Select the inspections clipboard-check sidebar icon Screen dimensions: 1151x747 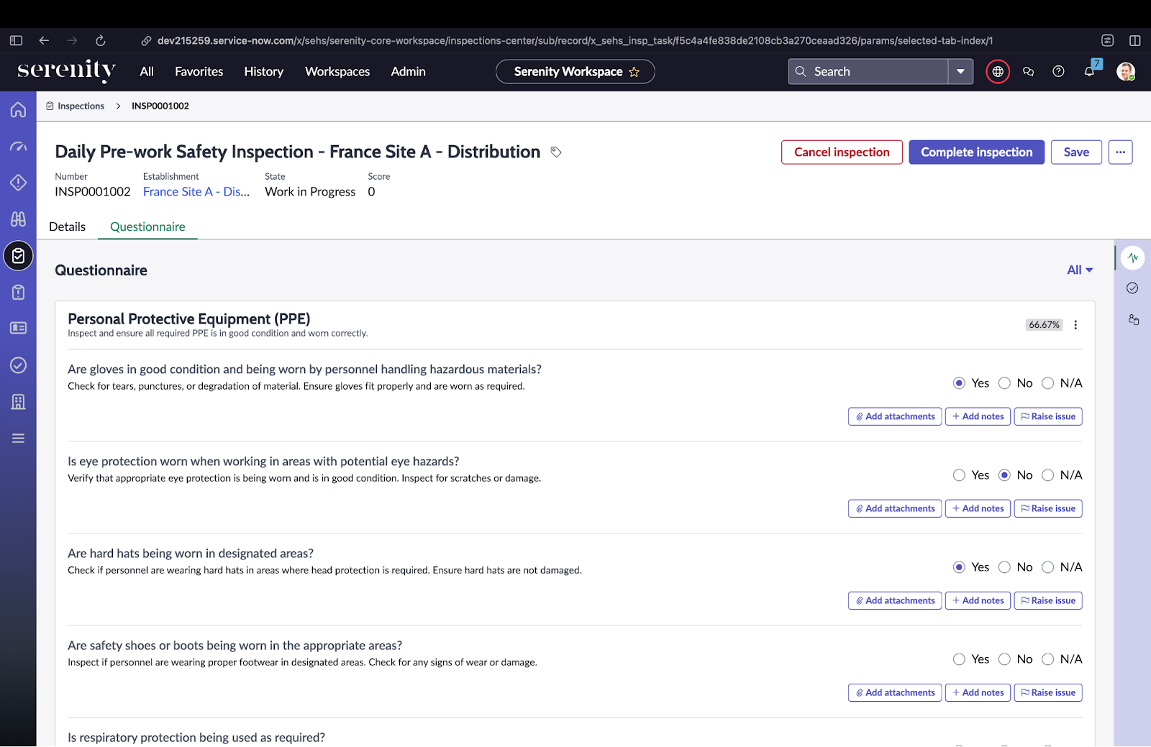pos(18,256)
